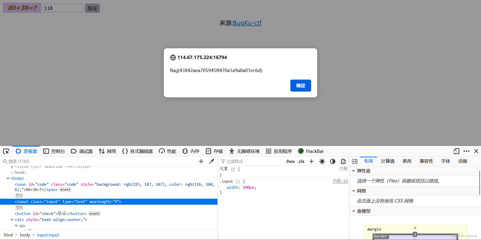Viewport: 481px width, 240px height.
Task: Open devtools more options menu
Action: [466, 151]
